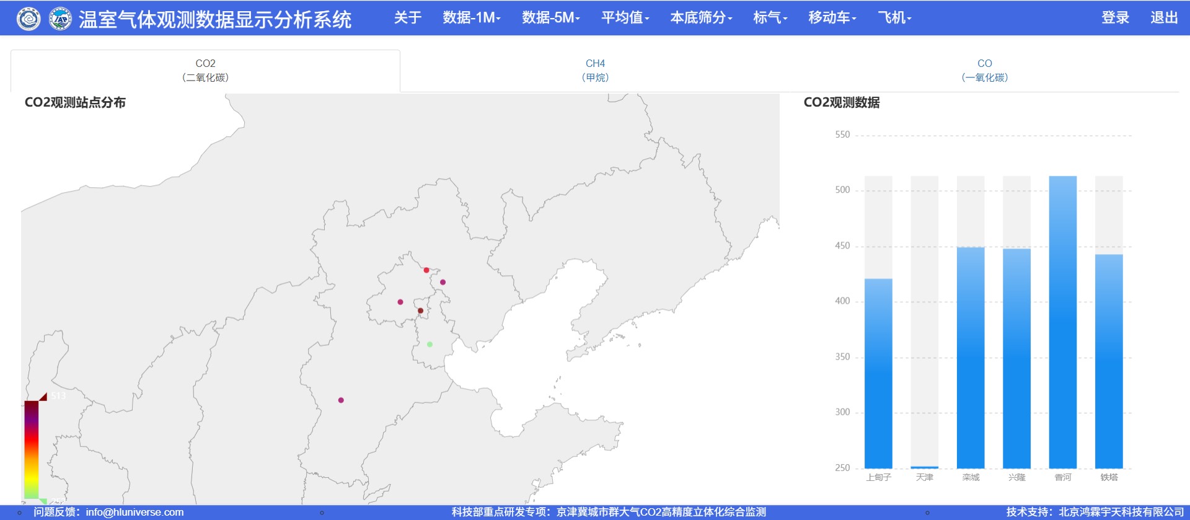Open the 飞机 dropdown menu
1190x520 pixels.
[895, 17]
